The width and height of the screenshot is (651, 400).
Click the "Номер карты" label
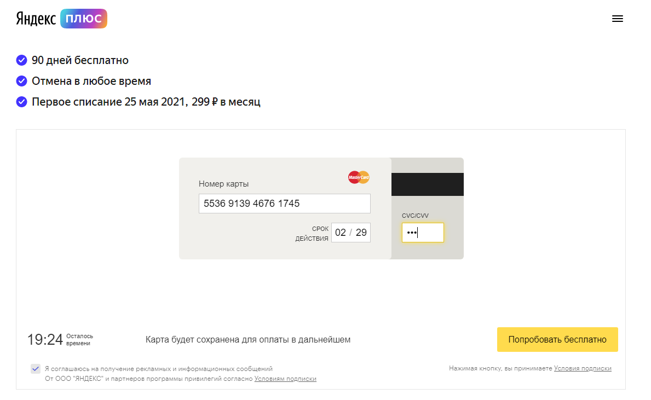223,184
